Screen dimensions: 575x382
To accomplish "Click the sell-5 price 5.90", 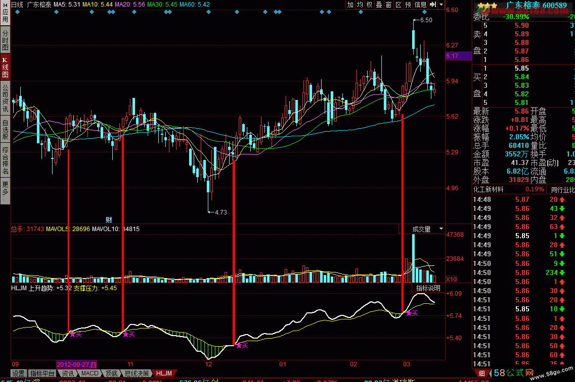I will (x=522, y=25).
